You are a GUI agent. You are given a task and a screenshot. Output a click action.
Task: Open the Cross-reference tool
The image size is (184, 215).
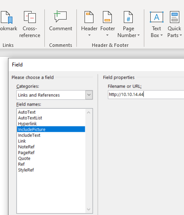(30, 24)
